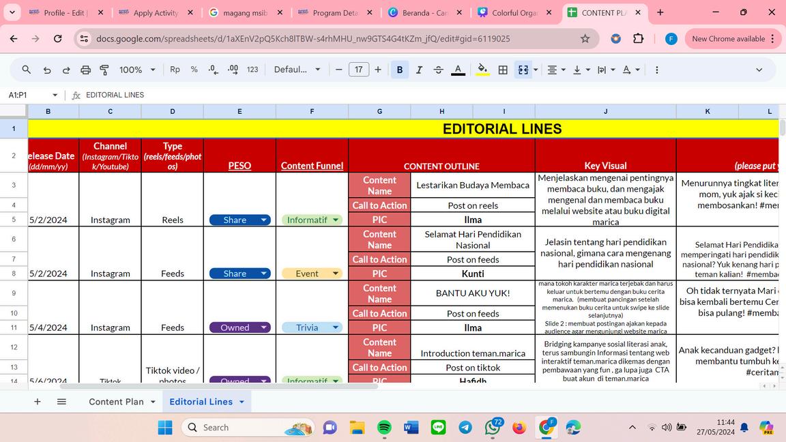Viewport: 786px width, 442px height.
Task: Redo the last action
Action: tap(66, 70)
